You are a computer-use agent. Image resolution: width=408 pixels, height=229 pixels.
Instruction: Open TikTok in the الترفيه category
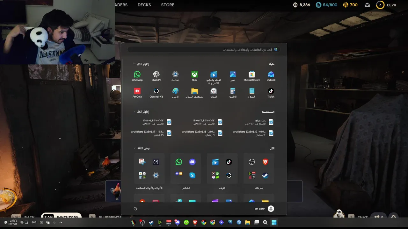pyautogui.click(x=229, y=162)
